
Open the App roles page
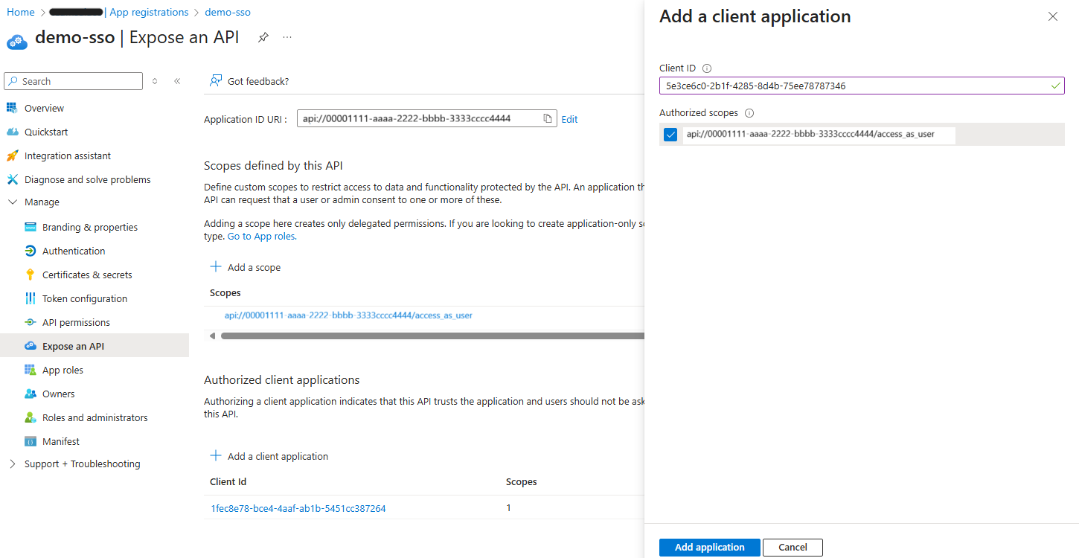pos(62,370)
